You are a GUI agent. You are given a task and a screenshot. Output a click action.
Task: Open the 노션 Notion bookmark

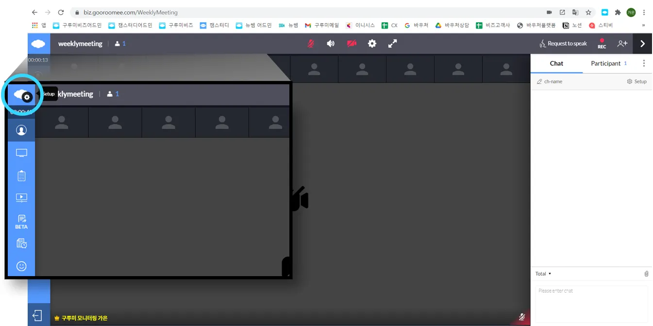tap(572, 25)
